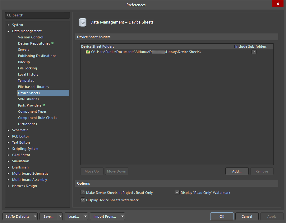The width and height of the screenshot is (286, 223).
Task: Toggle Display Device Sheets Watermark checkbox
Action: pos(83,200)
